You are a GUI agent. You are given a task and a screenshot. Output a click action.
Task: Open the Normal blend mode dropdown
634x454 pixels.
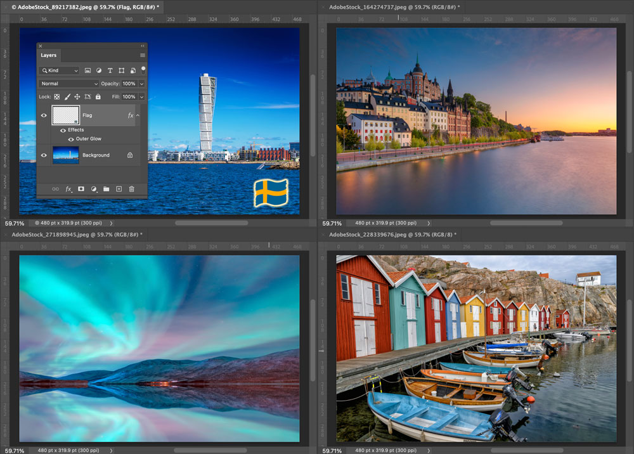click(x=69, y=84)
